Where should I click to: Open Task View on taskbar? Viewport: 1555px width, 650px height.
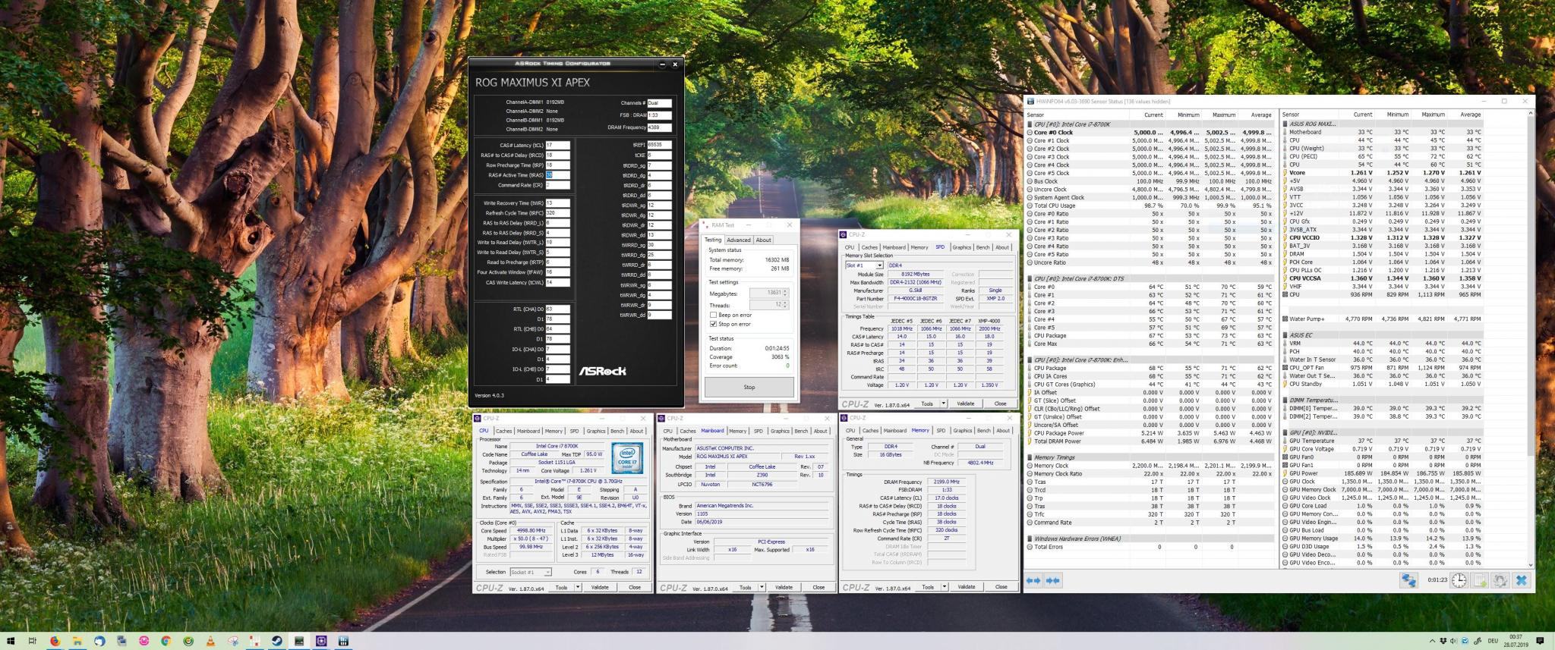pyautogui.click(x=33, y=641)
